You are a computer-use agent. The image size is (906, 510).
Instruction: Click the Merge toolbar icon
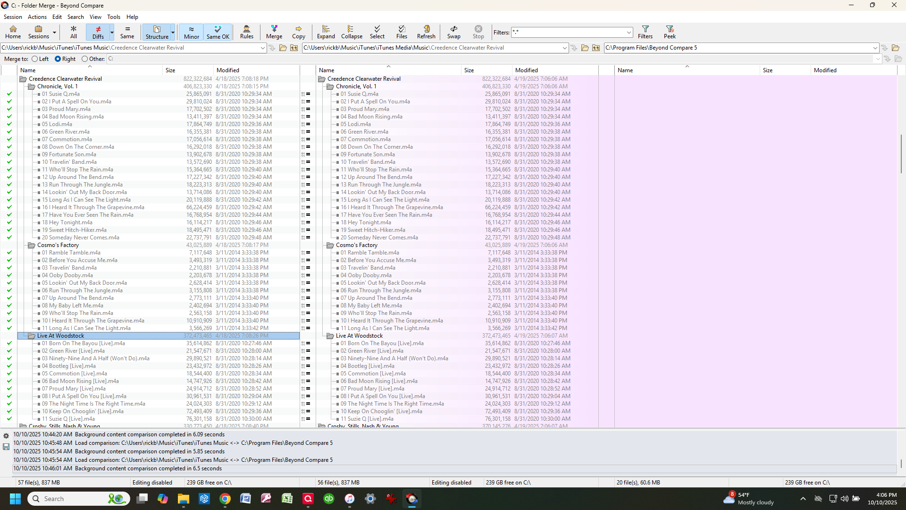274,32
